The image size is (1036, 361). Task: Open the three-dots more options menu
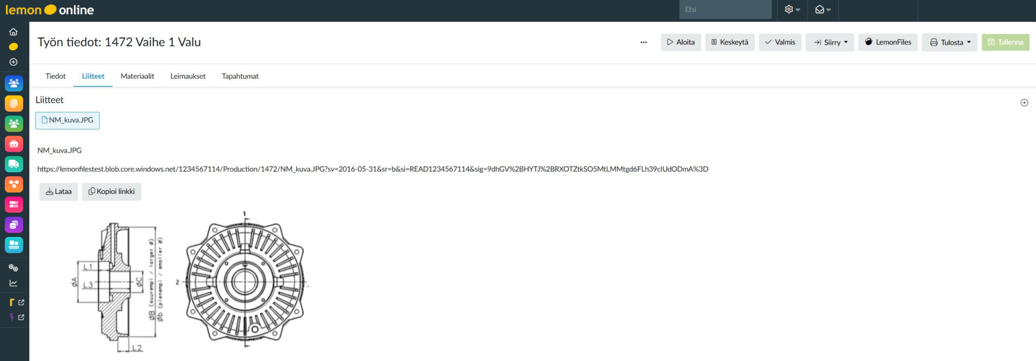(x=643, y=42)
